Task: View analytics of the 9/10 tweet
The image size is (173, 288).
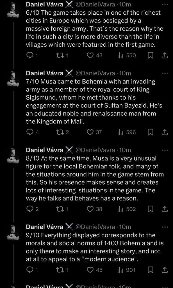Action: coord(126,270)
